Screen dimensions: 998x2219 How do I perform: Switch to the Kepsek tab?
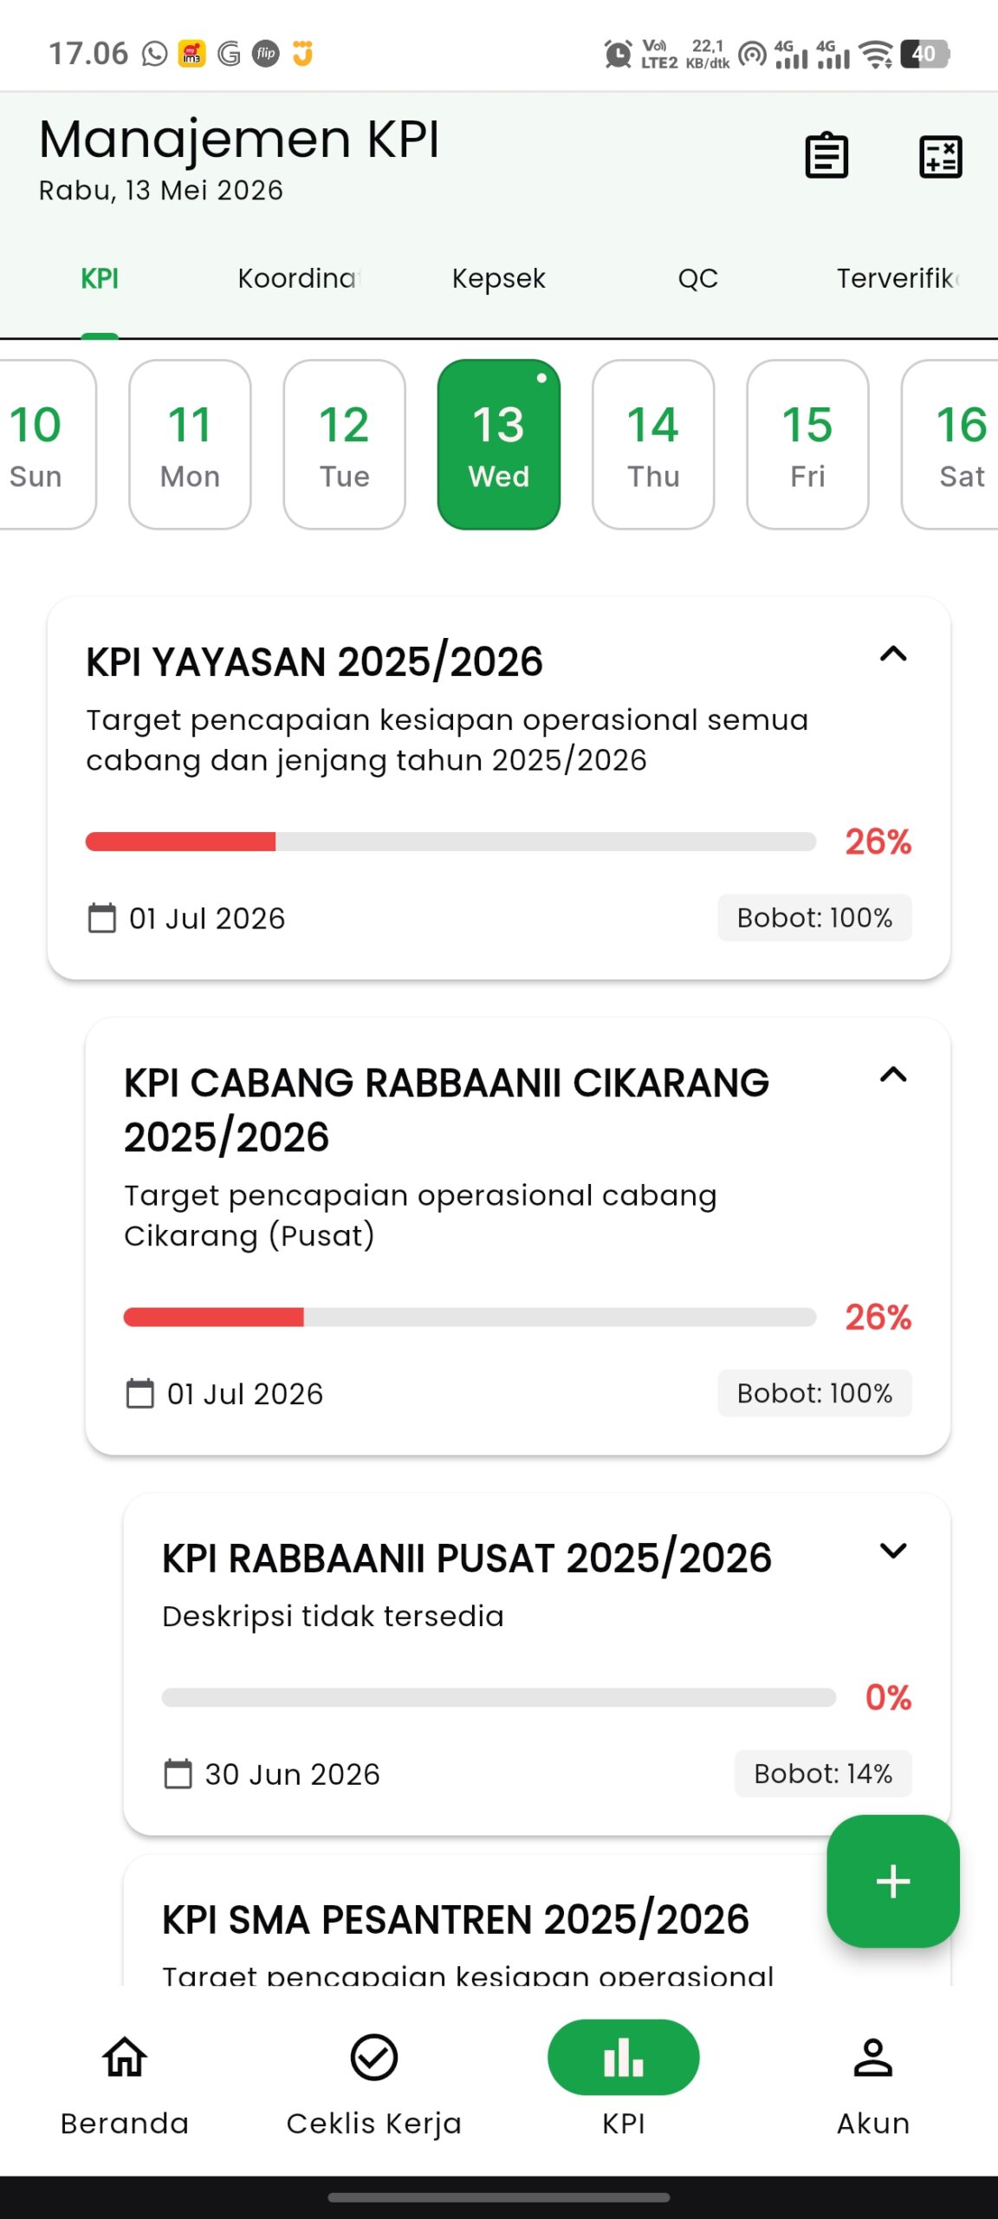(x=499, y=278)
